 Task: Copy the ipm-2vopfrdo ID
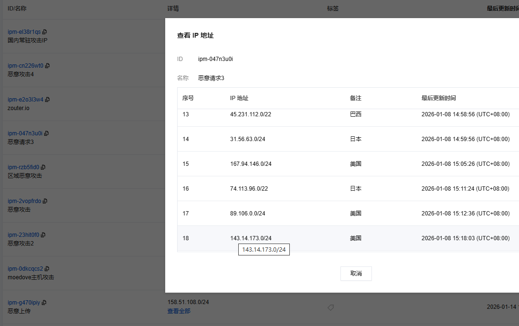click(x=45, y=201)
